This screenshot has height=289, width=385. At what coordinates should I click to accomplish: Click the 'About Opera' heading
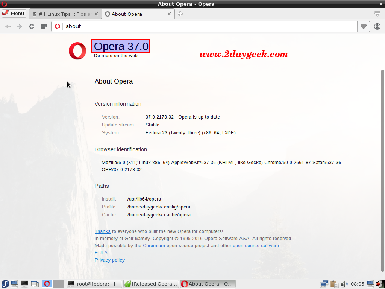pyautogui.click(x=114, y=81)
